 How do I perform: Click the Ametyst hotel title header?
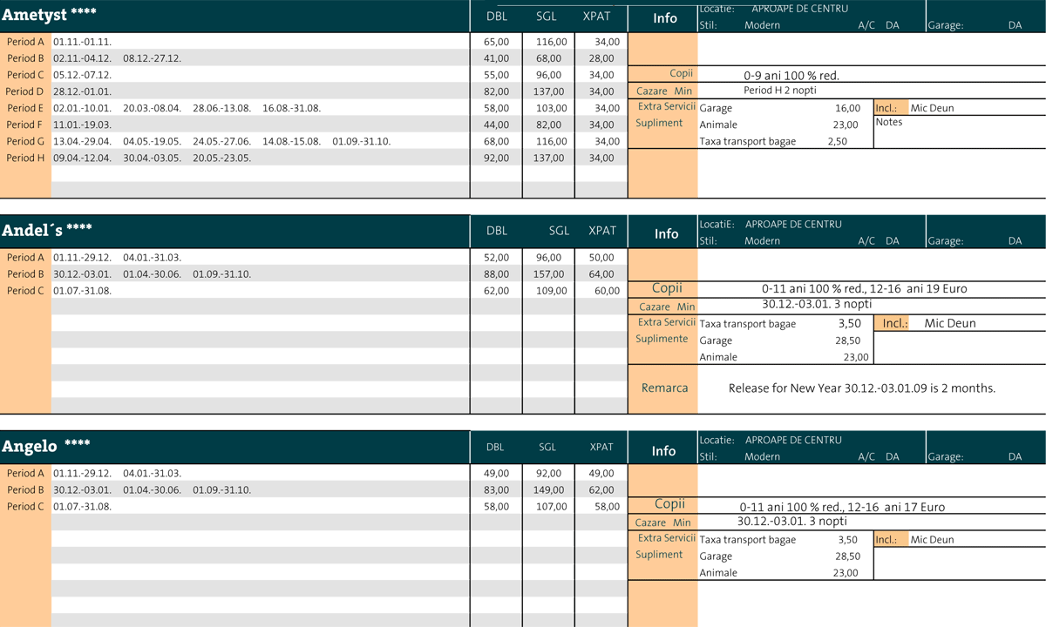50,15
